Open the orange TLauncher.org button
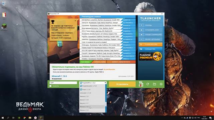The height and width of the screenshot is (120, 214). tap(150, 44)
